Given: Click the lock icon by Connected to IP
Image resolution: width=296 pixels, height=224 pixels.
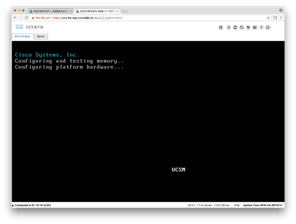Looking at the screenshot, I should click(13, 206).
